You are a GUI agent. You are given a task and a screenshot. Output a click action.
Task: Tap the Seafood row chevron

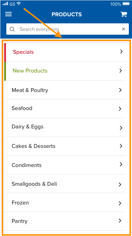point(120,109)
